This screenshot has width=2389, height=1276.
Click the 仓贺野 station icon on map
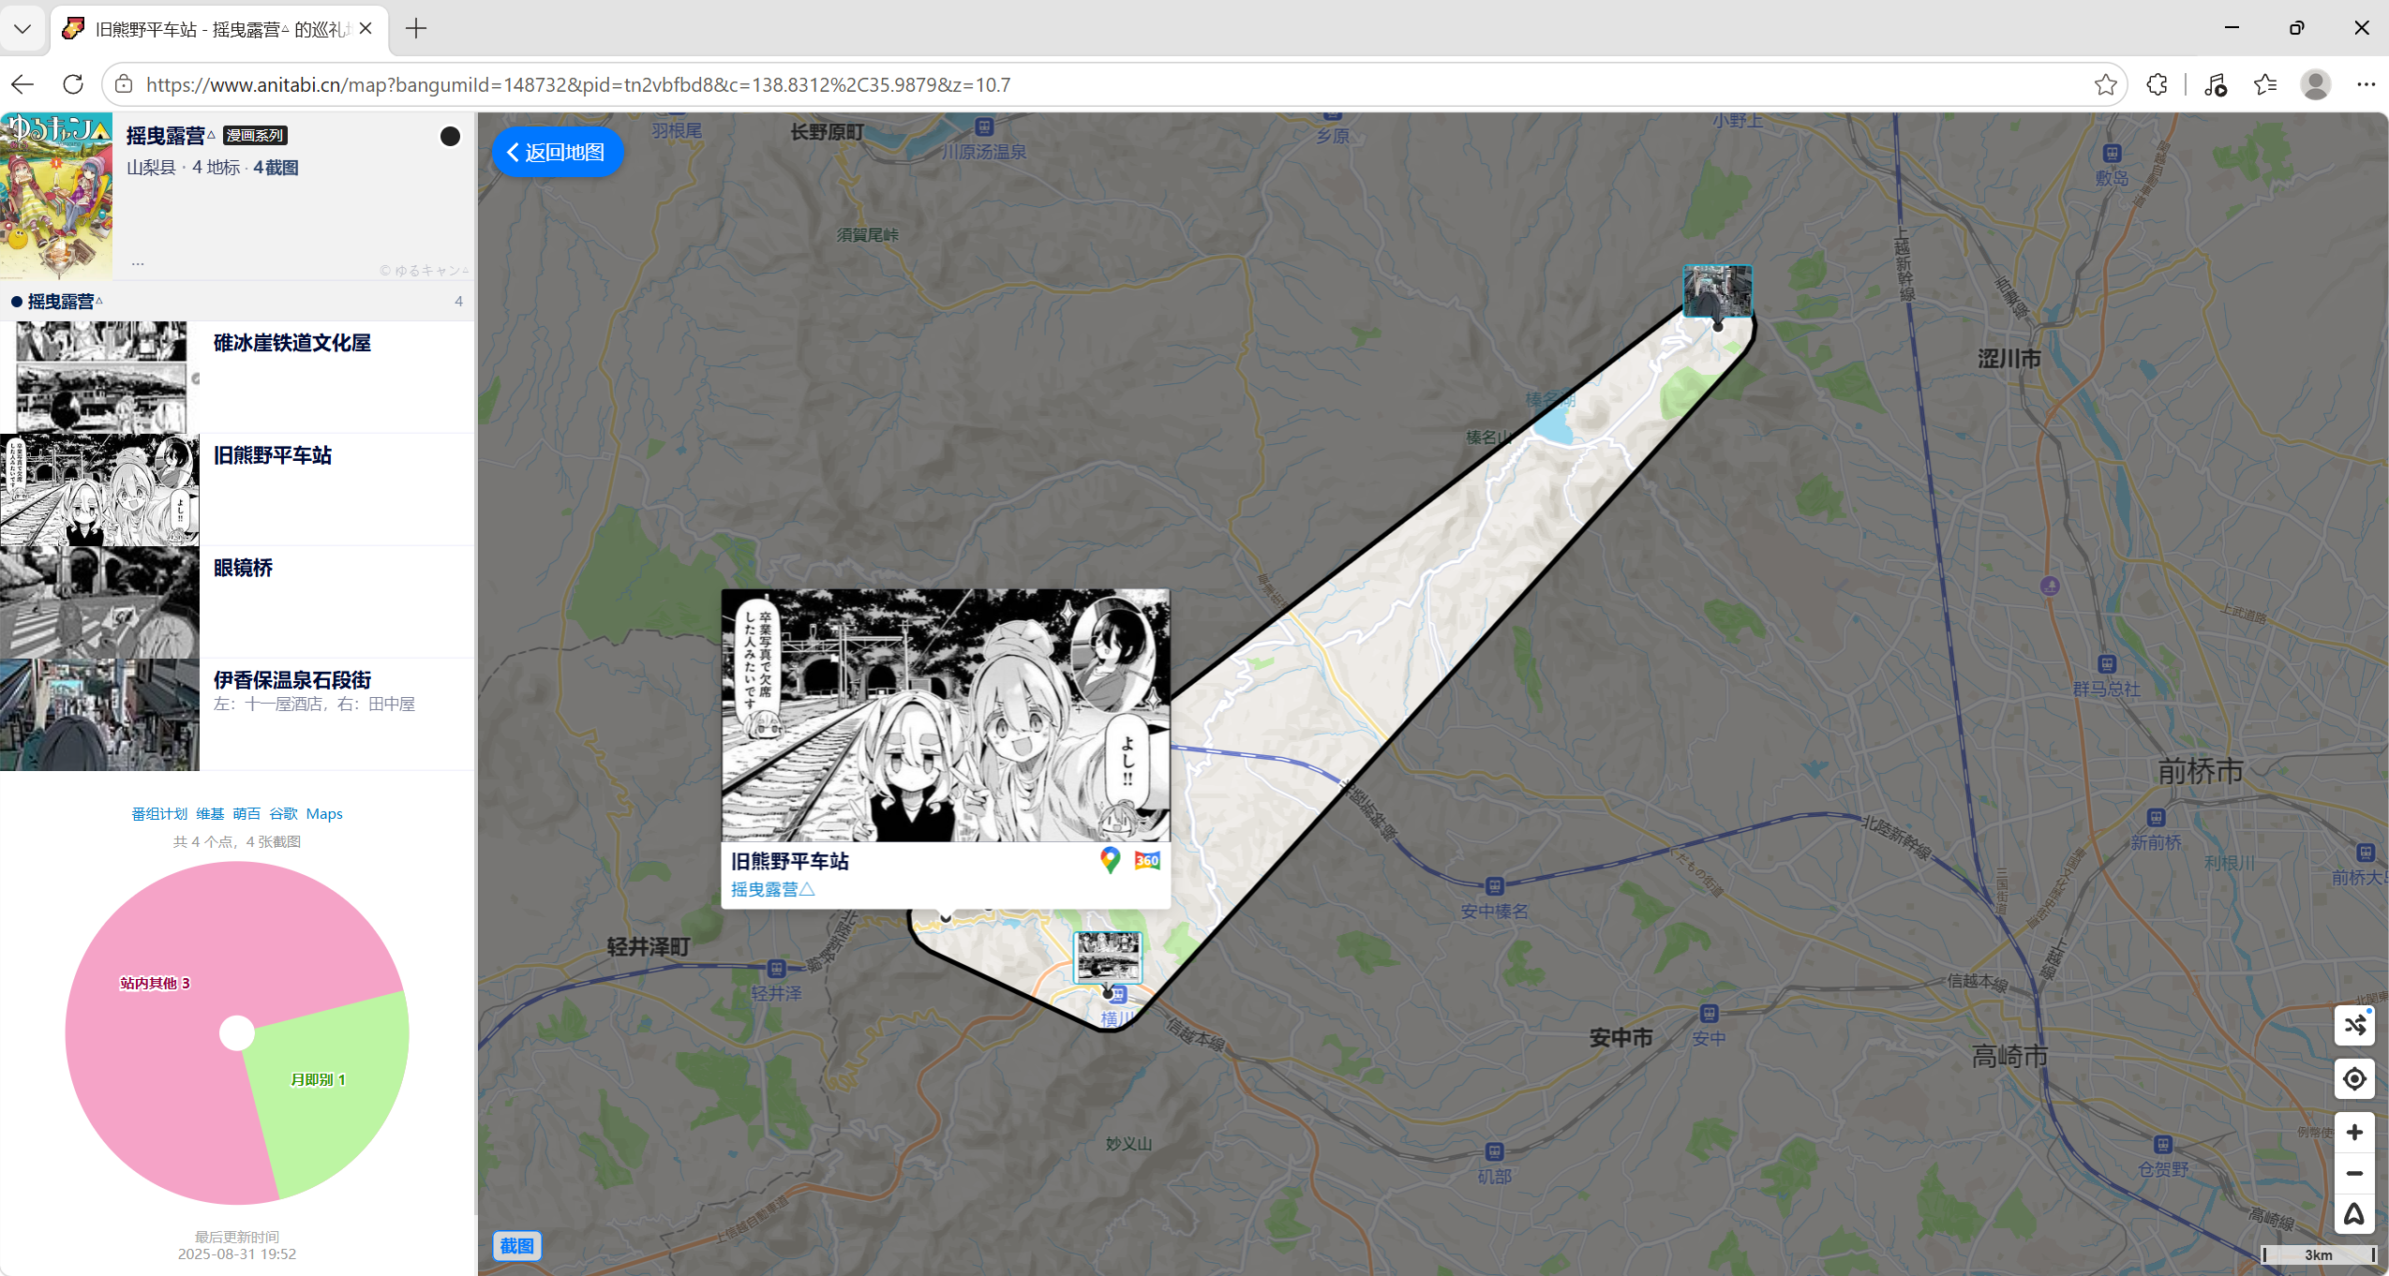2163,1145
